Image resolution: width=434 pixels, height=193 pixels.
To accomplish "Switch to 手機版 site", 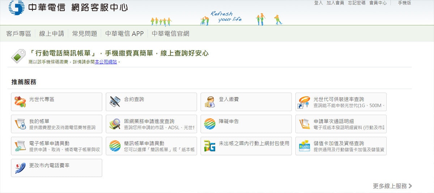I will coord(404,3).
